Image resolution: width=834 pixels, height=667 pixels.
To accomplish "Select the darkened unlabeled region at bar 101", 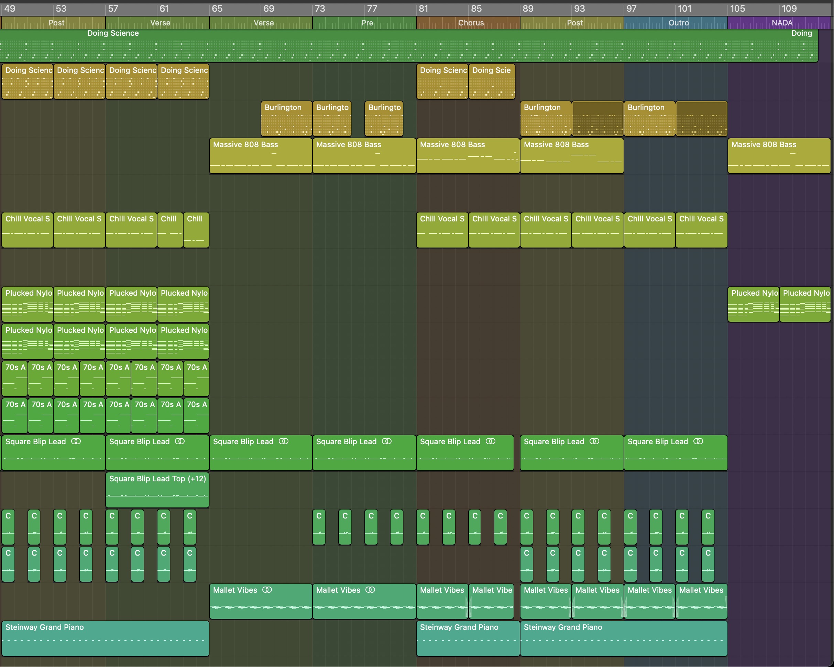I will pos(702,118).
